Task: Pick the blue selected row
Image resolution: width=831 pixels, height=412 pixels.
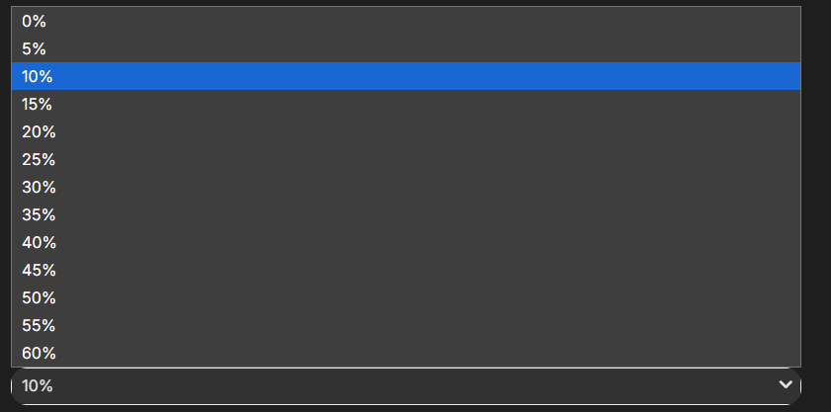Action: [x=406, y=76]
